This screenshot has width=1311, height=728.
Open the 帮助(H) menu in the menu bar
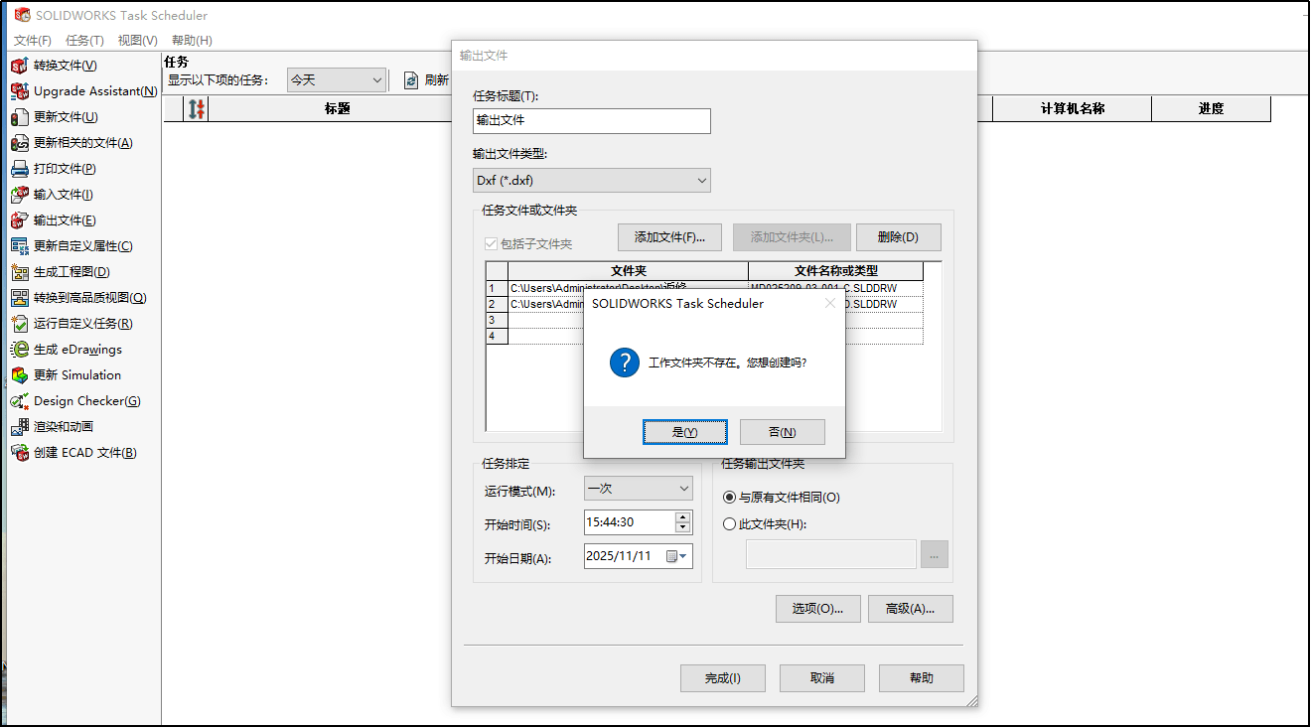pos(192,41)
